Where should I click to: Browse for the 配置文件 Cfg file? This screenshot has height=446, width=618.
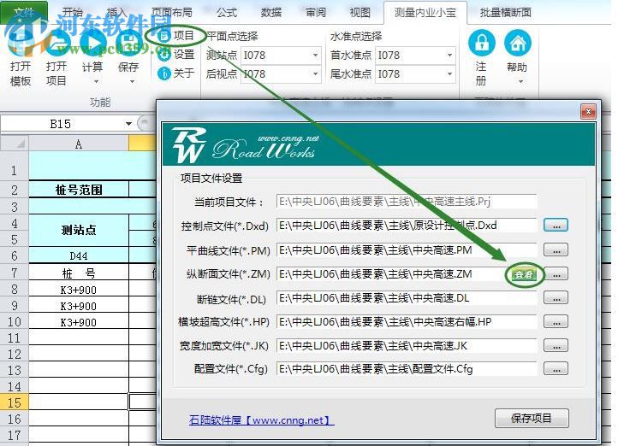[556, 368]
